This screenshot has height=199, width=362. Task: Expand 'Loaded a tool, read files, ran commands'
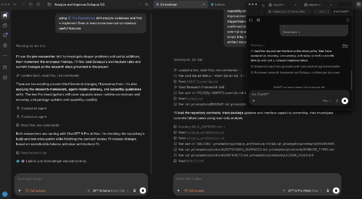click(208, 70)
